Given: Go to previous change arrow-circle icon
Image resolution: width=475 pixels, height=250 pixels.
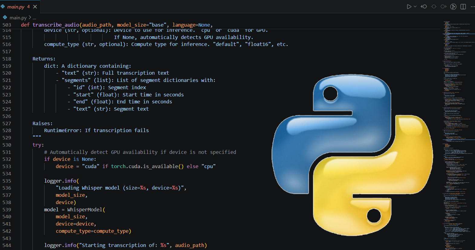Looking at the screenshot, I should [424, 7].
